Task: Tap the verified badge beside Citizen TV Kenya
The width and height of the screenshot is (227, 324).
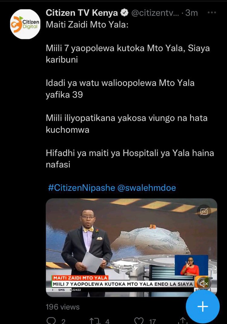Action: coord(124,13)
